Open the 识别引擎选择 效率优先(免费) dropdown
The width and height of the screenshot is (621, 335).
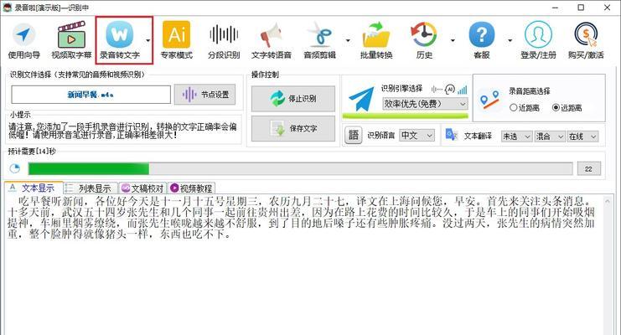pos(425,104)
